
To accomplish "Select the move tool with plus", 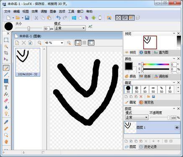I will coord(6,59).
